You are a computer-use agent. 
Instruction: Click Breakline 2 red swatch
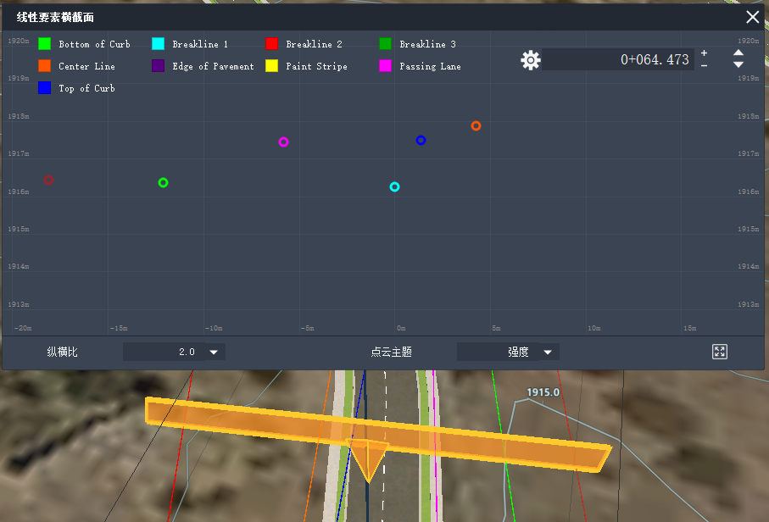click(x=271, y=43)
